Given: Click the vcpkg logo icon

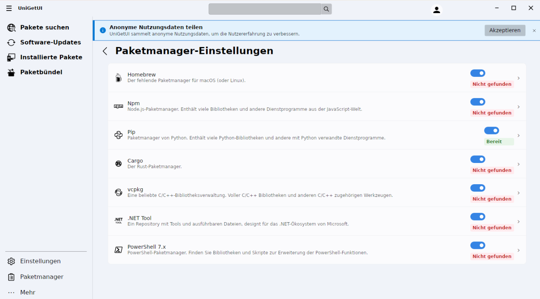Looking at the screenshot, I should pyautogui.click(x=118, y=192).
